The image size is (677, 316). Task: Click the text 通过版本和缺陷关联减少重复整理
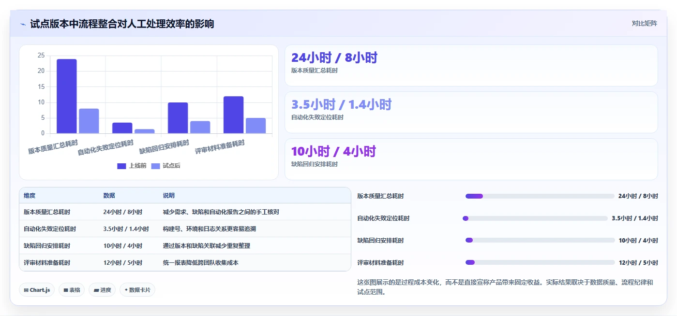click(207, 246)
